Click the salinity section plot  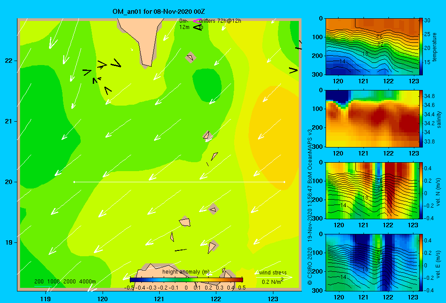pos(372,119)
